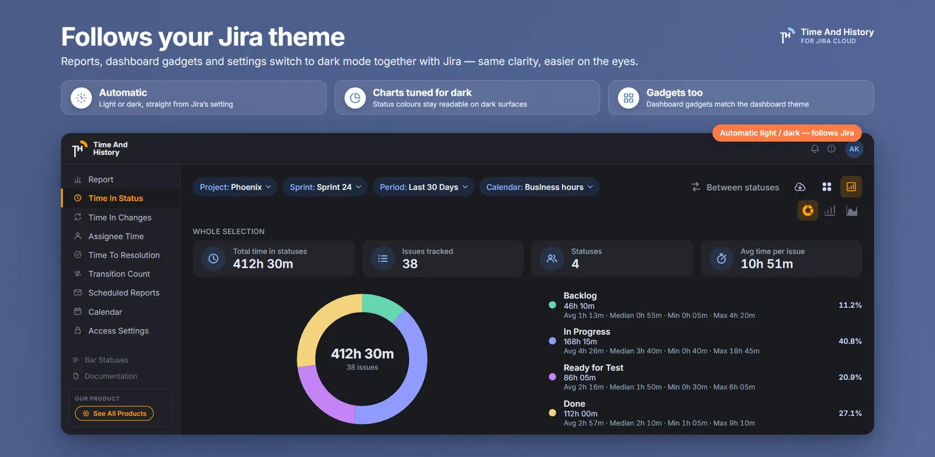The image size is (935, 457).
Task: Click the Time To Resolution check icon
Action: [x=78, y=255]
